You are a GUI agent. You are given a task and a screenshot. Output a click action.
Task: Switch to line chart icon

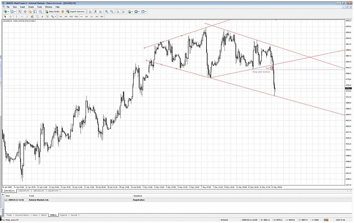click(x=101, y=11)
